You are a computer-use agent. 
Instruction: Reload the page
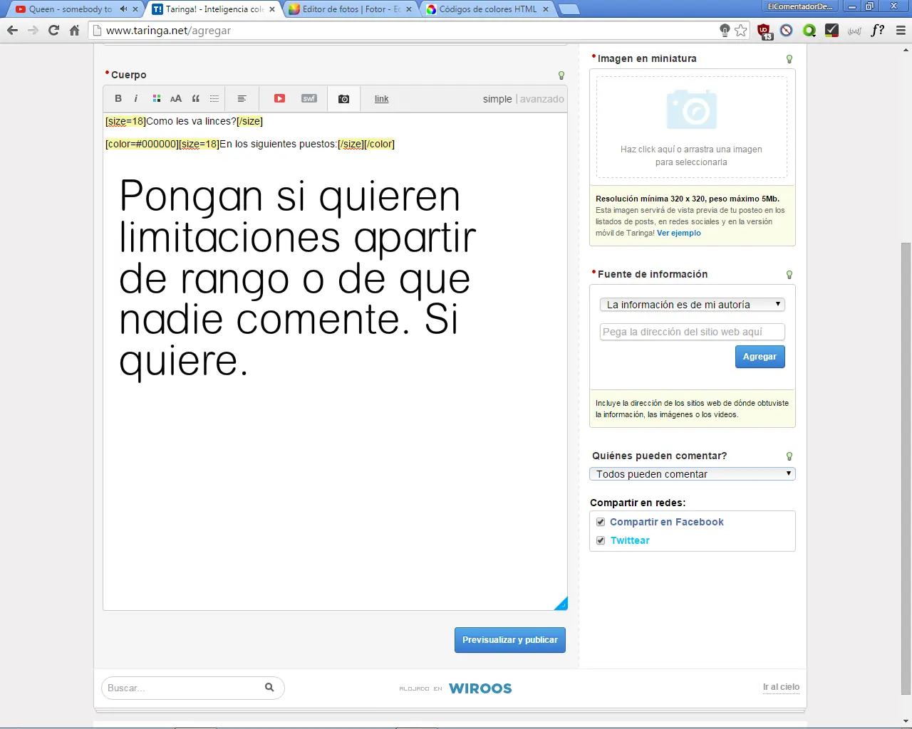point(53,30)
